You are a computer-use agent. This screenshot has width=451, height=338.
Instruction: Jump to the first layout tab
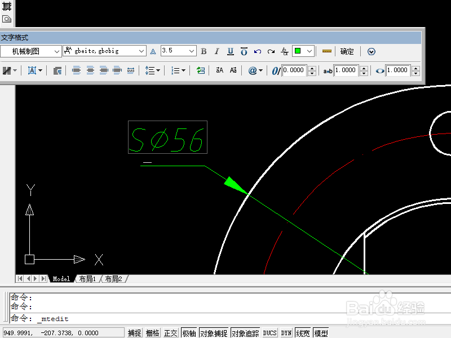click(x=20, y=278)
